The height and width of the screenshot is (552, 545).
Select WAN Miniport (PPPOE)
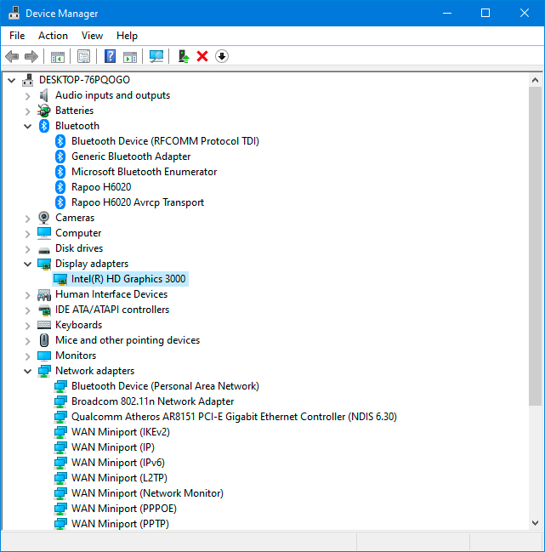pyautogui.click(x=124, y=509)
